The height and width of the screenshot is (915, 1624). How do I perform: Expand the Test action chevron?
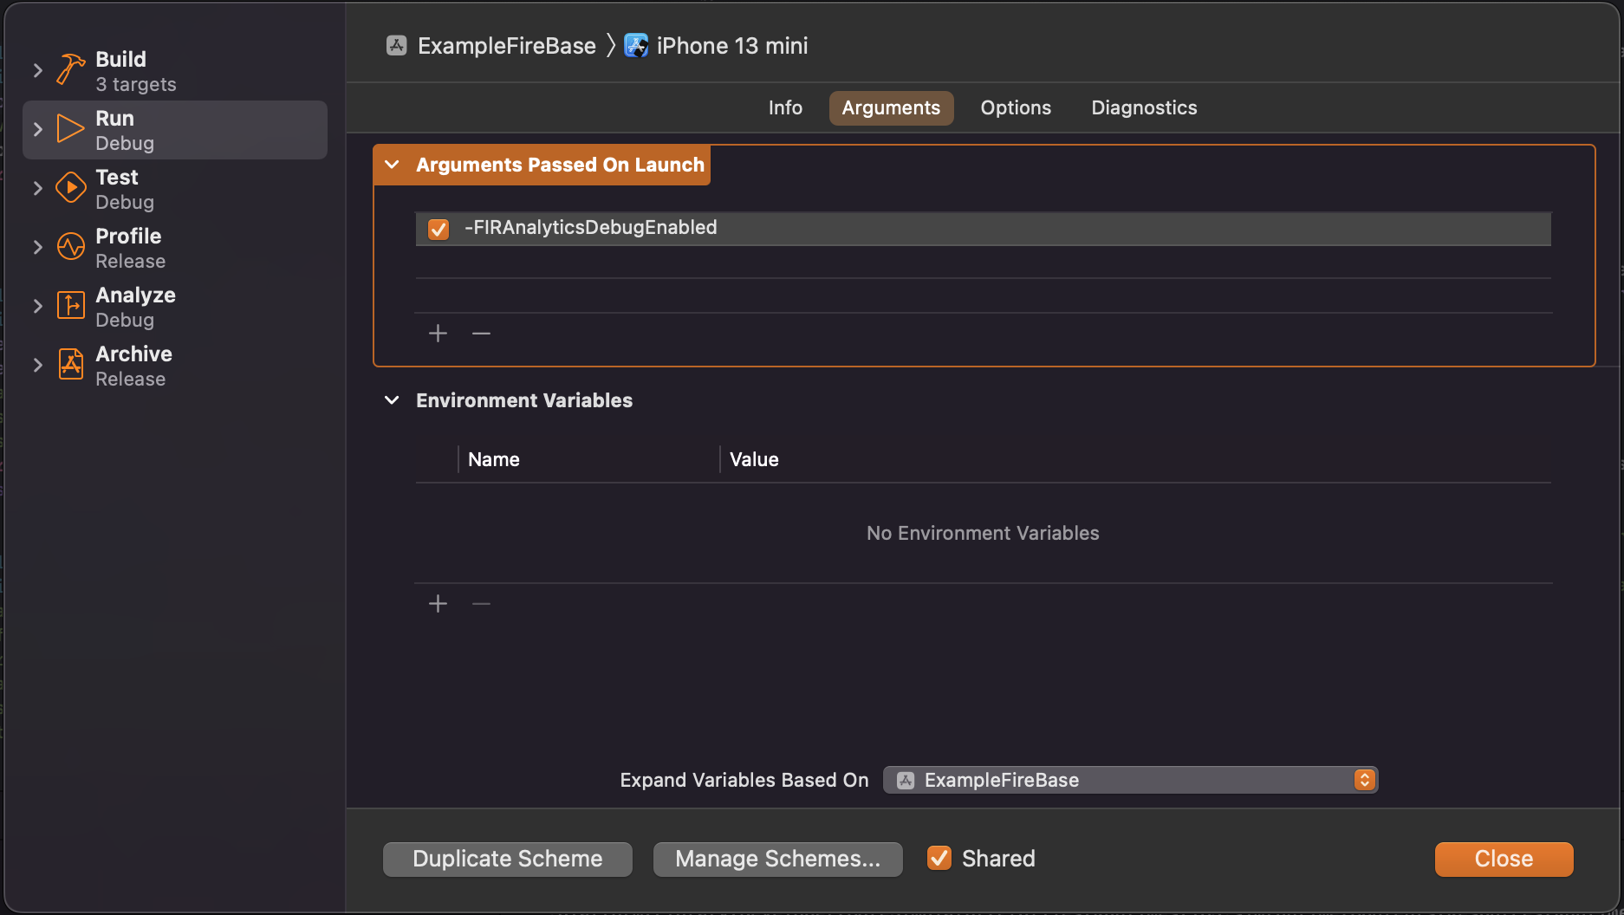coord(37,188)
